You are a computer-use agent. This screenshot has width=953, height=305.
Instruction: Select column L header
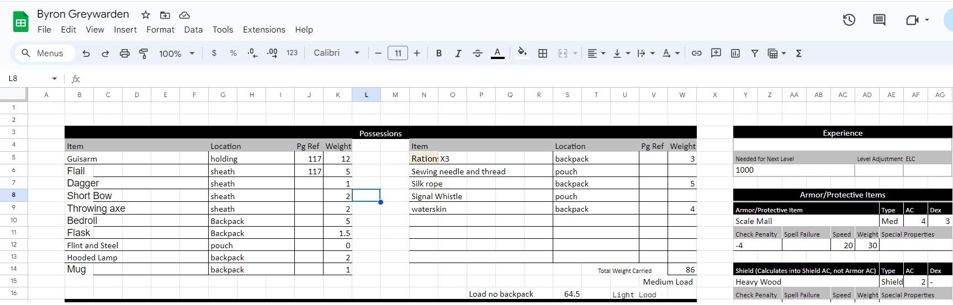click(366, 95)
